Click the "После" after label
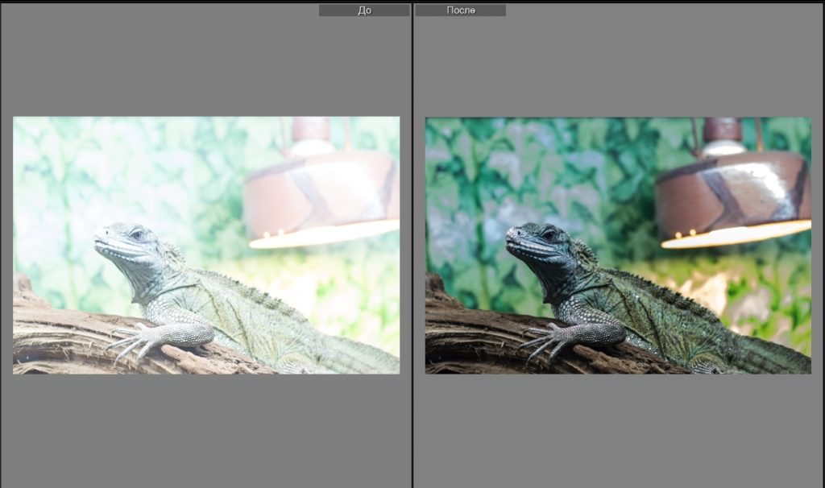825x488 pixels. click(x=460, y=10)
